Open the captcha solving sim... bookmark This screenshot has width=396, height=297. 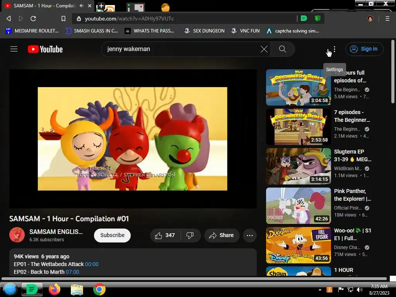coord(293,31)
